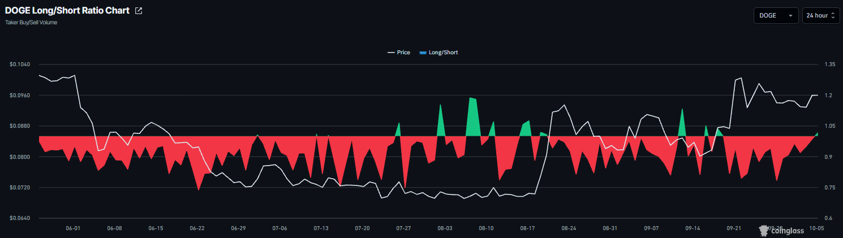Click the 10-05 date label
This screenshot has height=238, width=843.
(x=818, y=228)
